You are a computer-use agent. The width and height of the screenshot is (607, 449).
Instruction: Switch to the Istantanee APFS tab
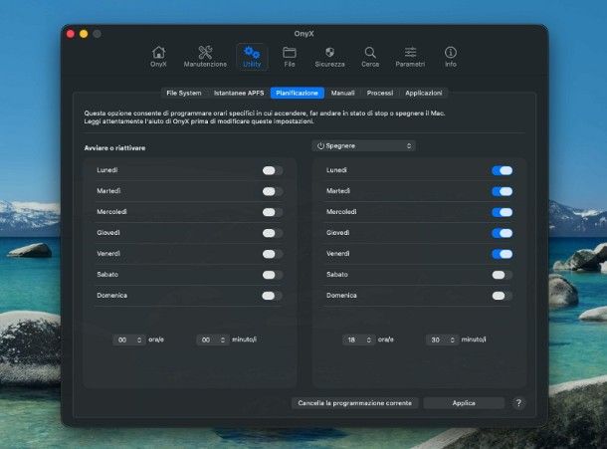[239, 93]
